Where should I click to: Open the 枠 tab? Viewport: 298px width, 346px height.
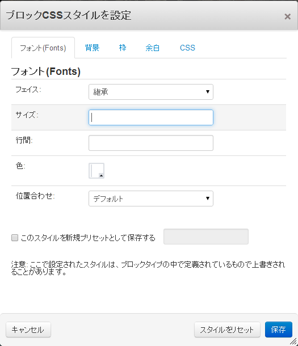pos(123,48)
